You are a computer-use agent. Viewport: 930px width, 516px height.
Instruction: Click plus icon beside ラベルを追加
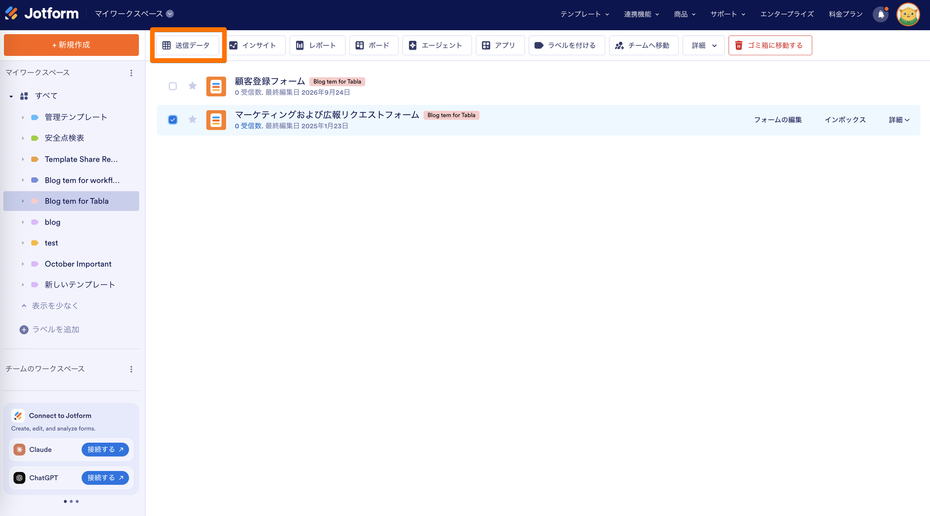tap(24, 330)
